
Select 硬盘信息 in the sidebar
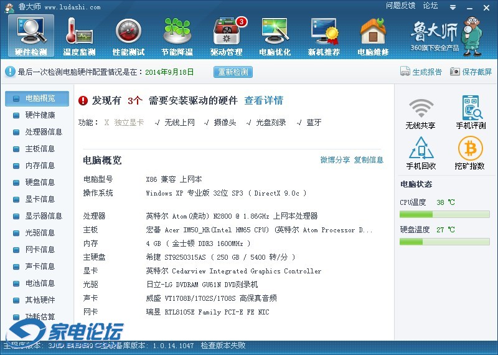pos(40,182)
